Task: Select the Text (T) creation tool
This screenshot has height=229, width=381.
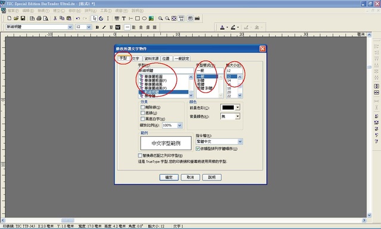Action: [124, 18]
